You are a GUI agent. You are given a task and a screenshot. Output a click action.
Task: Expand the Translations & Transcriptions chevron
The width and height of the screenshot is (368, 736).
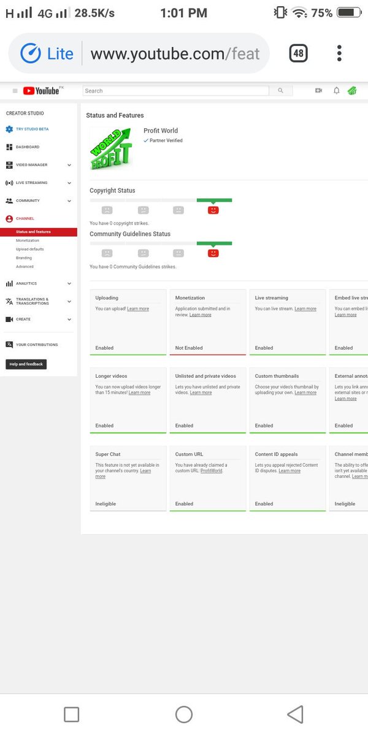pos(69,301)
